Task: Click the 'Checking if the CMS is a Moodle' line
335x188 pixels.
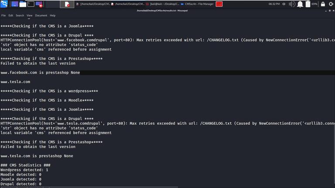Action: (47, 100)
